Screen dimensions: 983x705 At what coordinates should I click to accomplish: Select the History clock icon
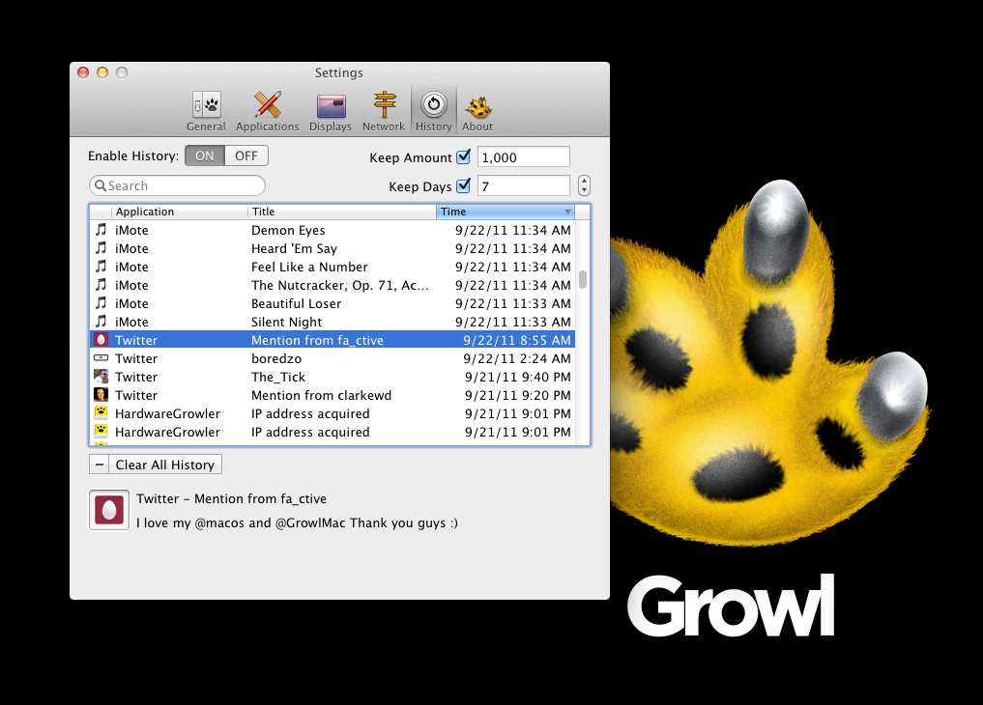click(433, 111)
